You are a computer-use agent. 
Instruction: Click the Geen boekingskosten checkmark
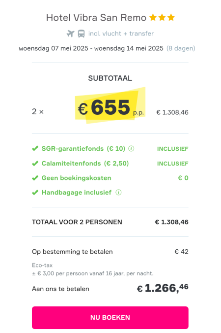(35, 178)
